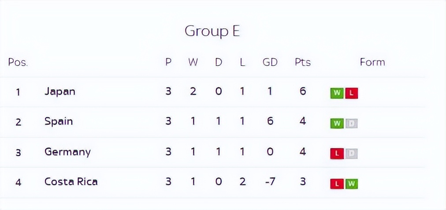Click Japan's green W form badge
The height and width of the screenshot is (210, 446).
pyautogui.click(x=337, y=93)
